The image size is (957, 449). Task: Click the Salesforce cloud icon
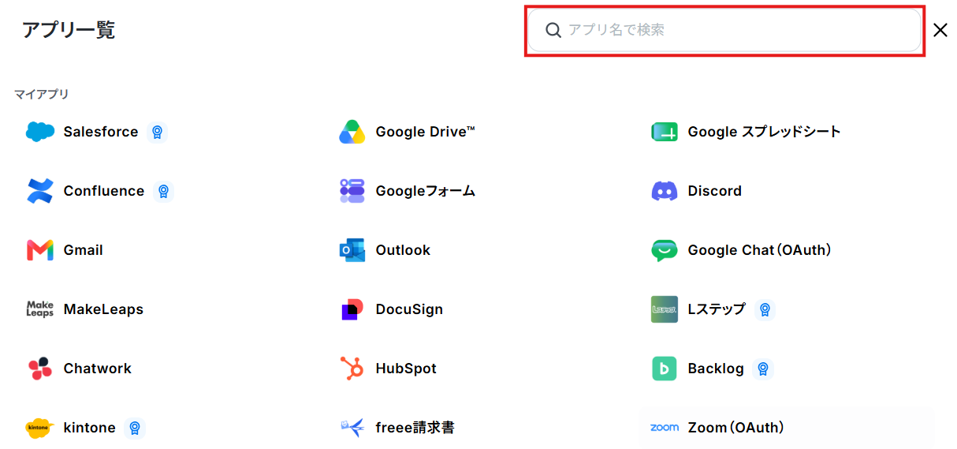[39, 132]
